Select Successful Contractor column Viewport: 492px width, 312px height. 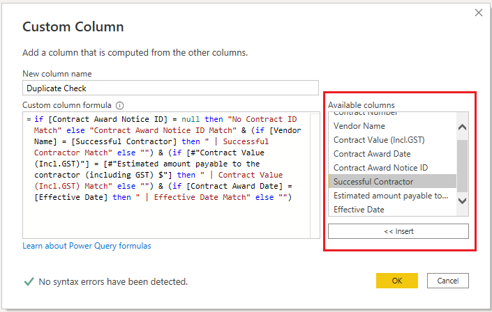tap(392, 181)
